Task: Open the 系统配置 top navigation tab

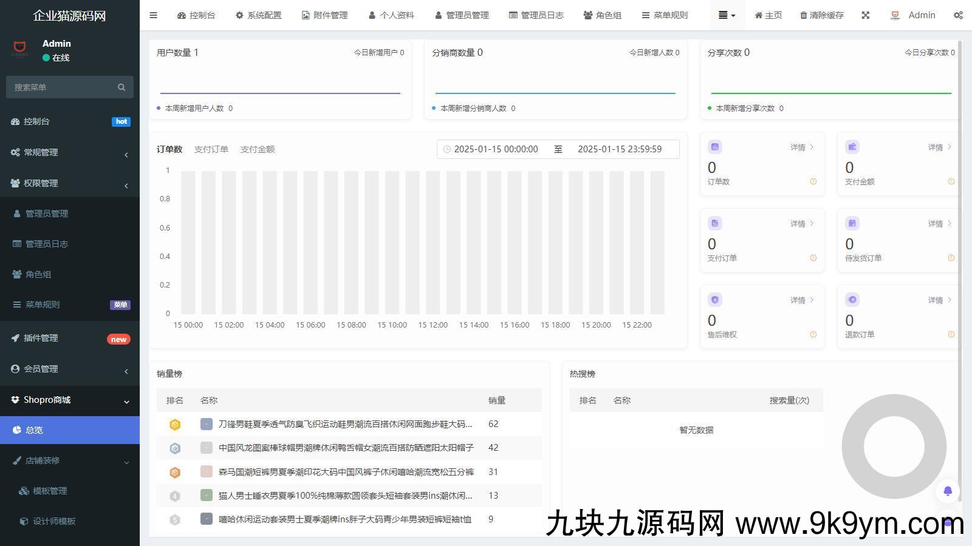Action: 258,15
